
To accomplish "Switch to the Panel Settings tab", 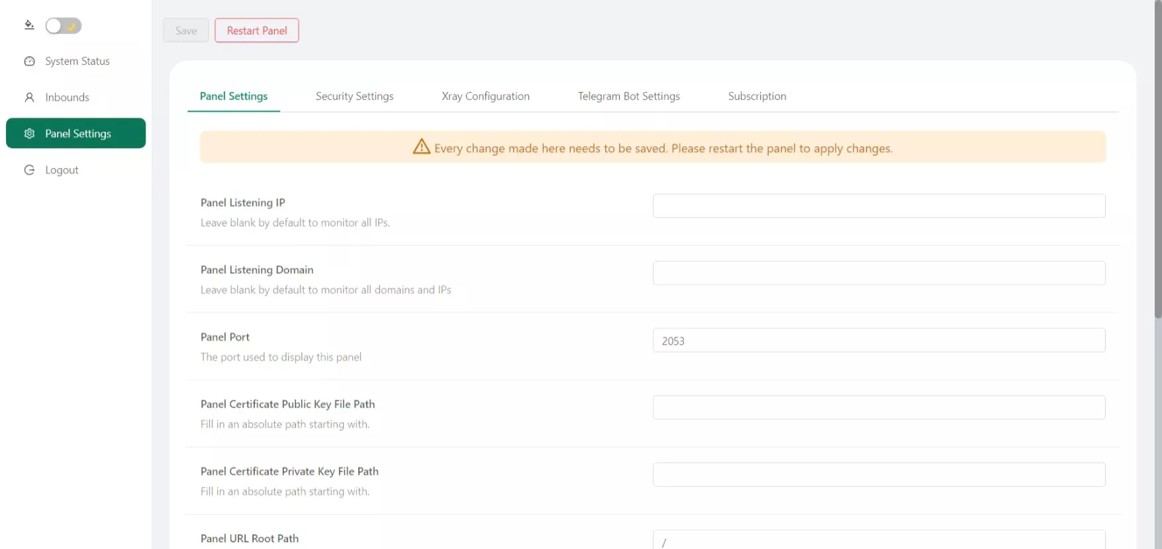I will [234, 96].
